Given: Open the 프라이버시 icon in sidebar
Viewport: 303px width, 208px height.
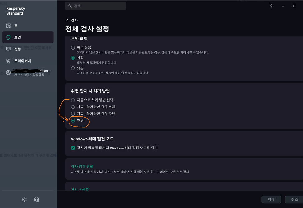Looking at the screenshot, I should tap(8, 61).
